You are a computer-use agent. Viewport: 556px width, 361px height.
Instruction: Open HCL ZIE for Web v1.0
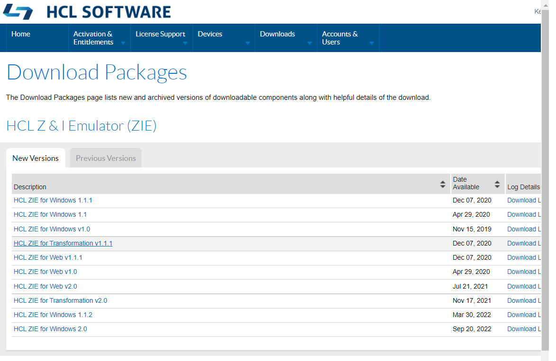click(45, 272)
